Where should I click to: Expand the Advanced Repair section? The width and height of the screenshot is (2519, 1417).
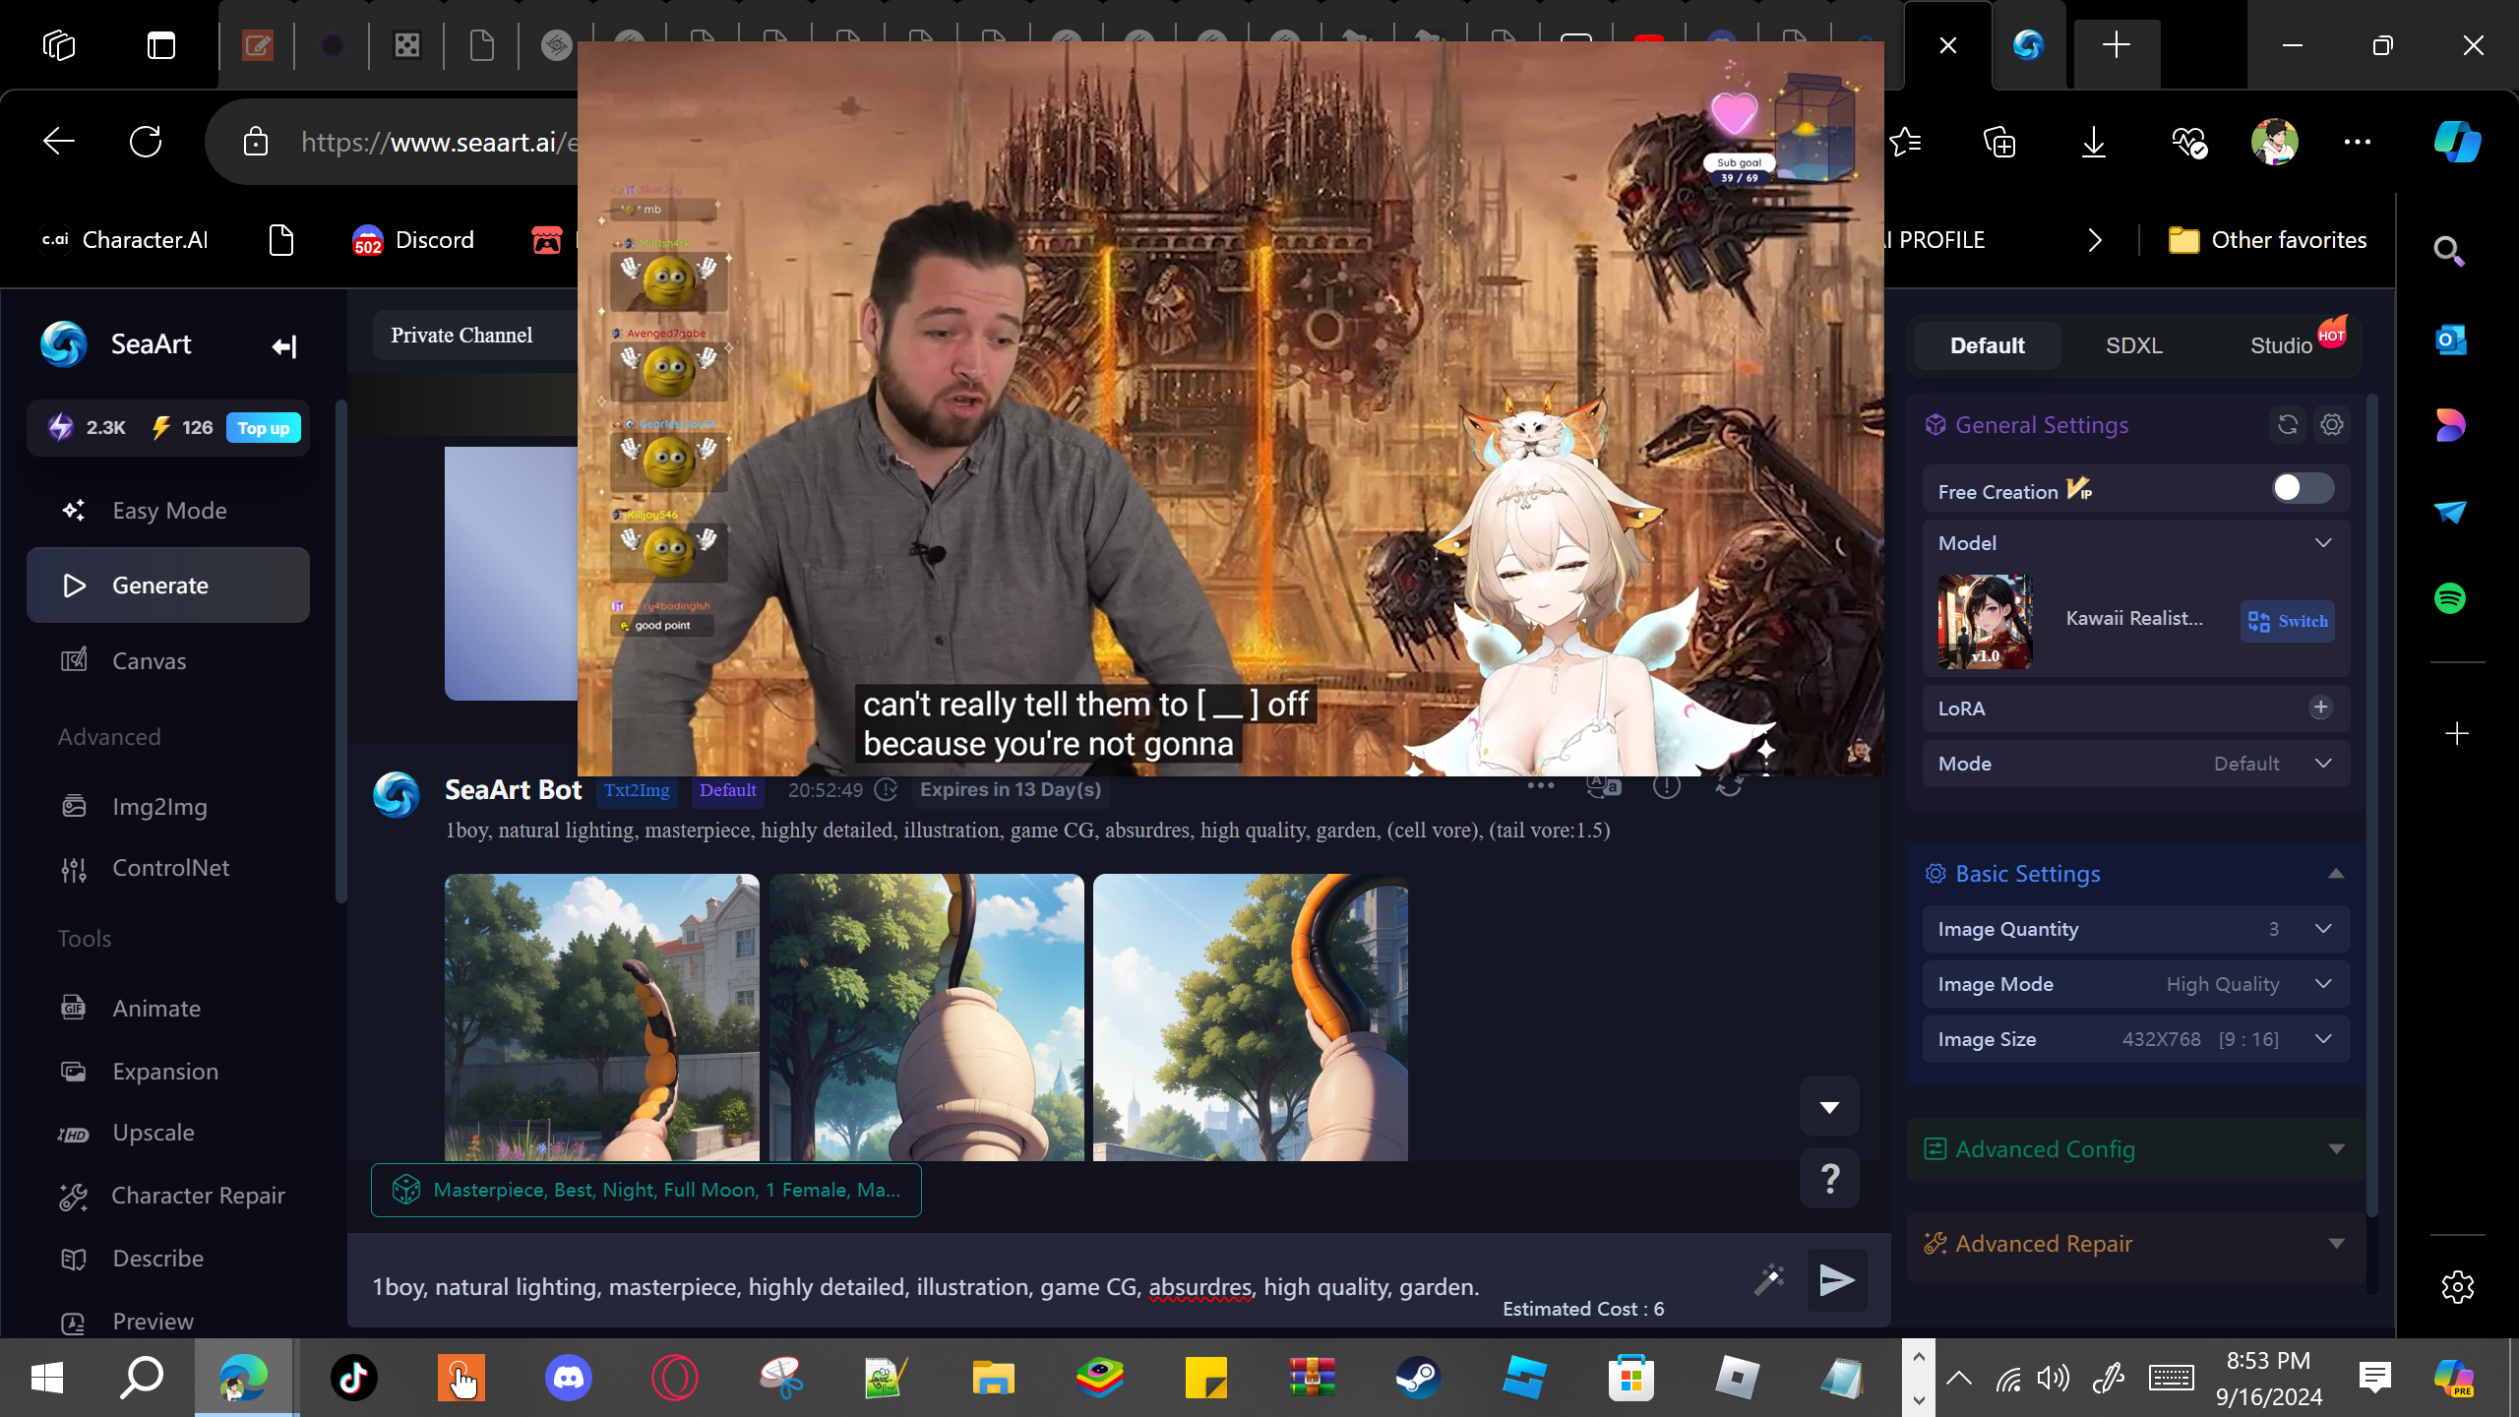(x=2136, y=1244)
